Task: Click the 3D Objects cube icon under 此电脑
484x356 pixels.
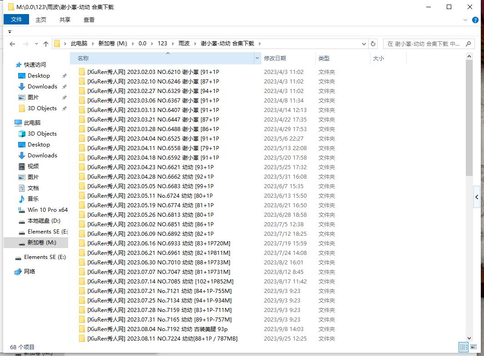Action: [x=22, y=134]
